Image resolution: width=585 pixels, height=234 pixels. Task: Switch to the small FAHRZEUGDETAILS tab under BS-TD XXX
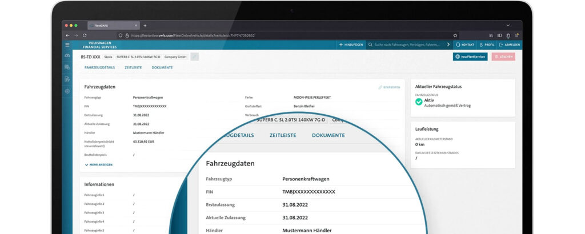point(99,67)
